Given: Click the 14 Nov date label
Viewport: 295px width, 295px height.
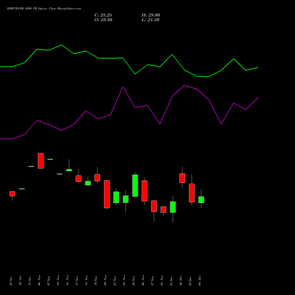Looking at the screenshot, I should [67, 280].
